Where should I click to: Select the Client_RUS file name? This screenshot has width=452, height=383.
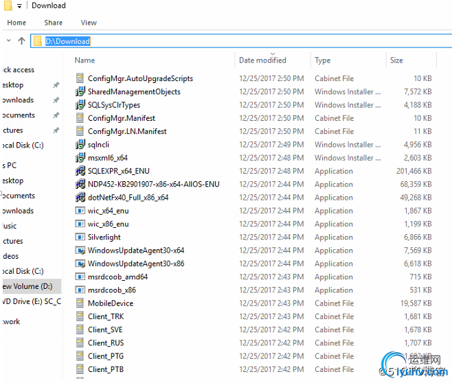tap(106, 343)
